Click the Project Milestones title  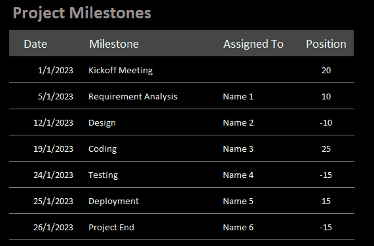[82, 13]
